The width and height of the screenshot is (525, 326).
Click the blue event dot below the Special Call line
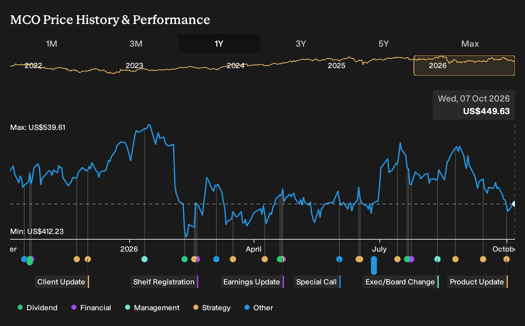click(x=339, y=259)
